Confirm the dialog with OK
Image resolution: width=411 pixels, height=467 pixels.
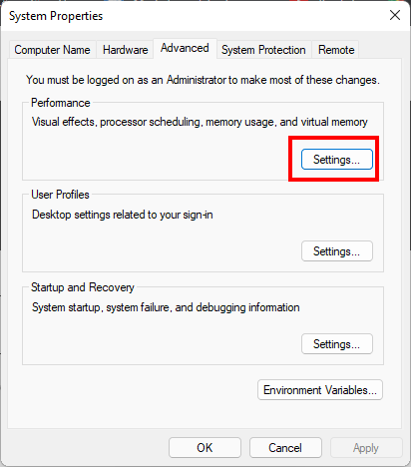click(205, 448)
